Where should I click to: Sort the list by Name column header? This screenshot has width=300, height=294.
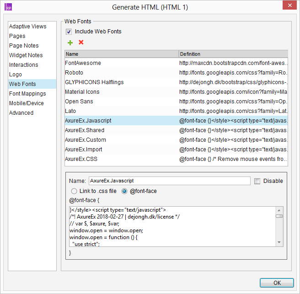click(x=121, y=54)
